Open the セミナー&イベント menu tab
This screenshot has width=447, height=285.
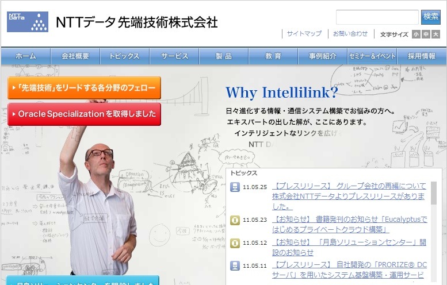click(x=372, y=56)
